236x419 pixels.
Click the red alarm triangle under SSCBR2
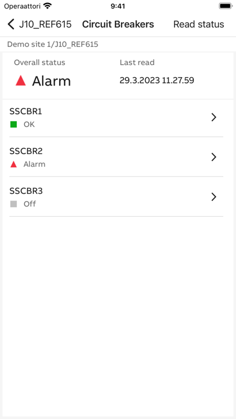coord(13,164)
